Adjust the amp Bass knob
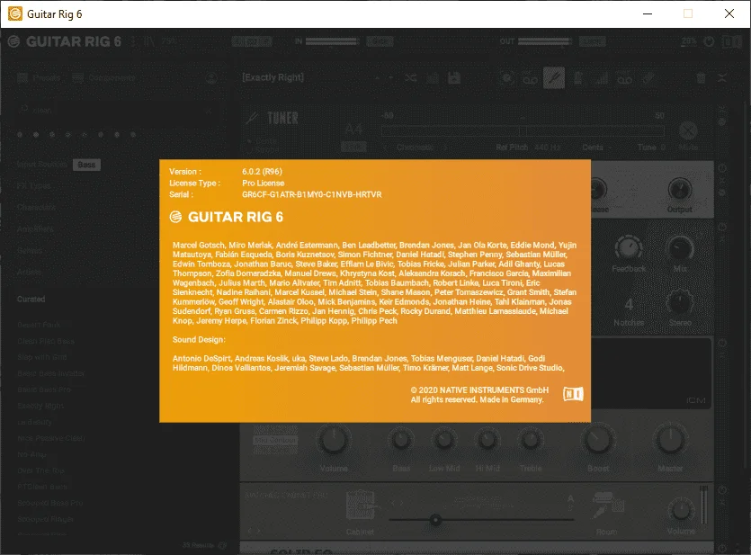The width and height of the screenshot is (751, 555). (401, 440)
